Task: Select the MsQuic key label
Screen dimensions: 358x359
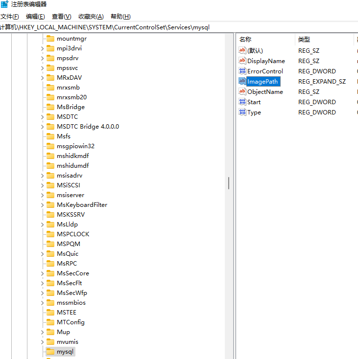Action: (x=68, y=254)
